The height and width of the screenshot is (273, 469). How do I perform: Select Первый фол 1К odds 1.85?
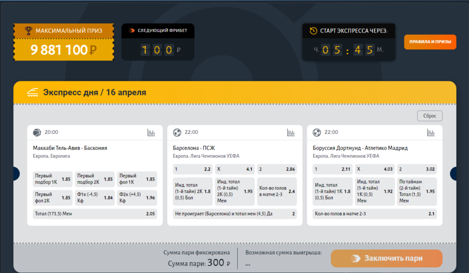click(x=137, y=179)
